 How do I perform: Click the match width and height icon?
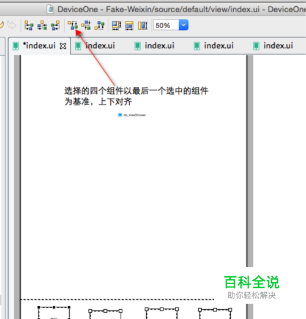116,26
